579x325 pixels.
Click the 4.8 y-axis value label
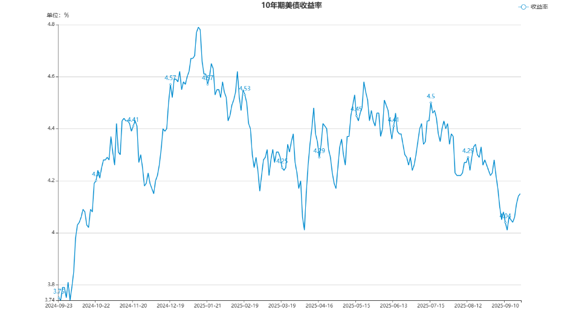pyautogui.click(x=51, y=24)
